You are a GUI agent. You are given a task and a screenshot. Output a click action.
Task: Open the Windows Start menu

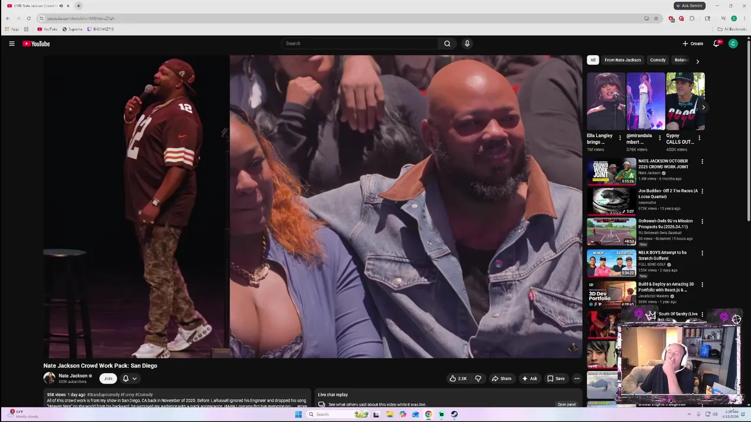(x=298, y=414)
